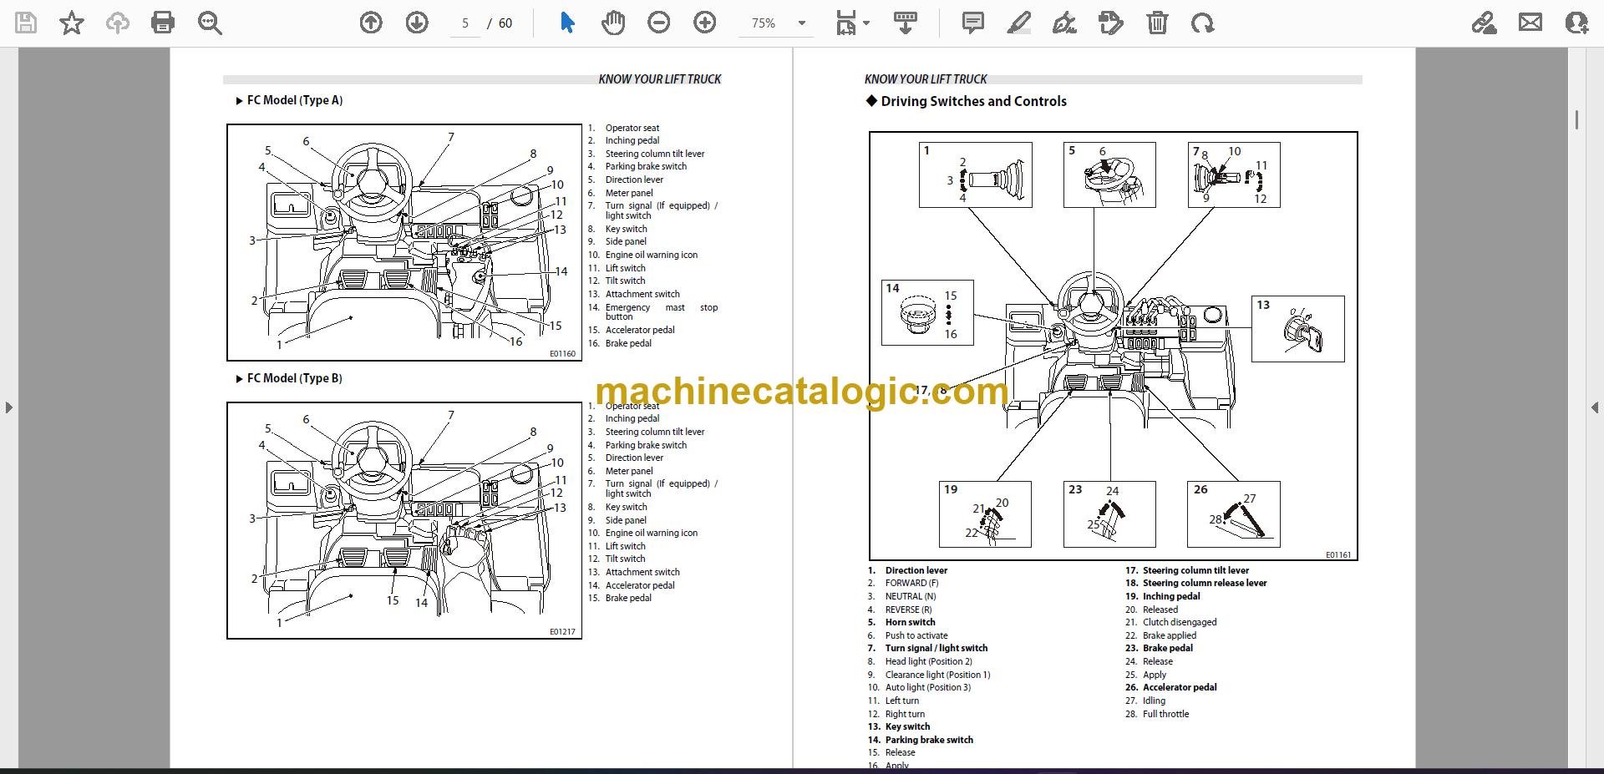1604x774 pixels.
Task: Open the account sharing icon
Action: click(x=1576, y=23)
